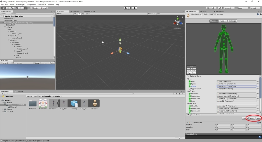Open the GameObject menu
The image size is (262, 142).
[21, 5]
